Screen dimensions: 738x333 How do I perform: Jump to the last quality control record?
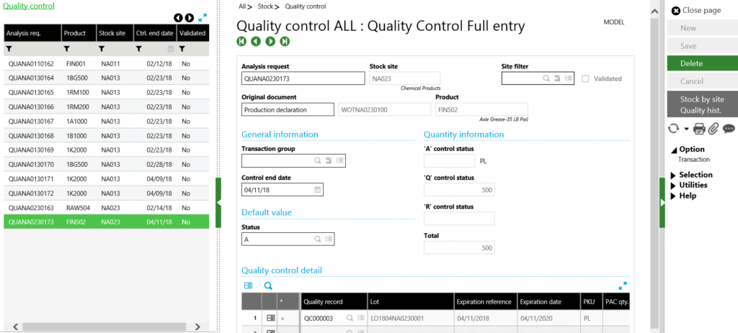[x=285, y=41]
